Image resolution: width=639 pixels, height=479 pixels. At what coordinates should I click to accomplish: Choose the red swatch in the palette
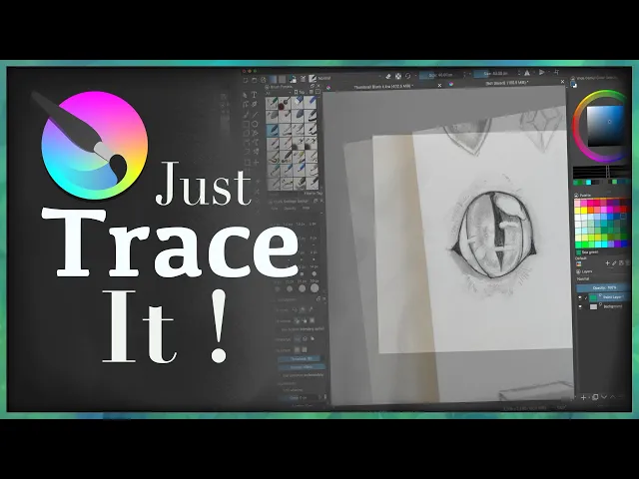tap(623, 209)
